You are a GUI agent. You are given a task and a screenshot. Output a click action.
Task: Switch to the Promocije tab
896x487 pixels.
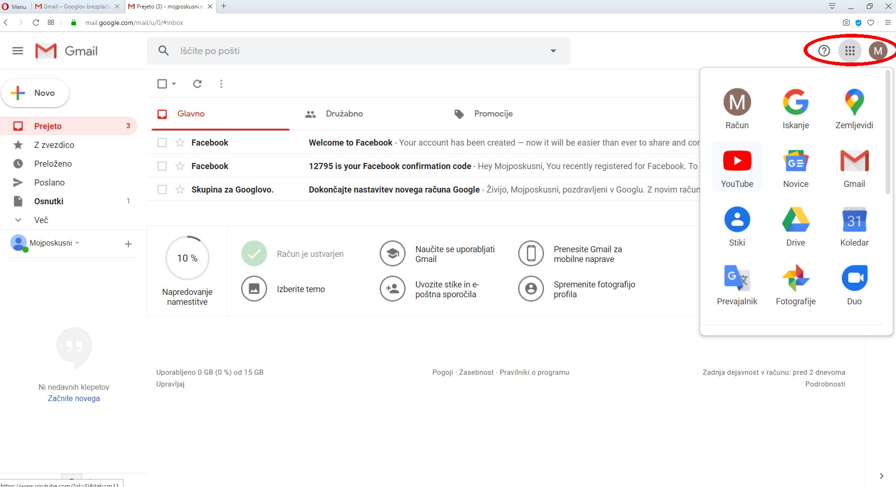point(493,114)
